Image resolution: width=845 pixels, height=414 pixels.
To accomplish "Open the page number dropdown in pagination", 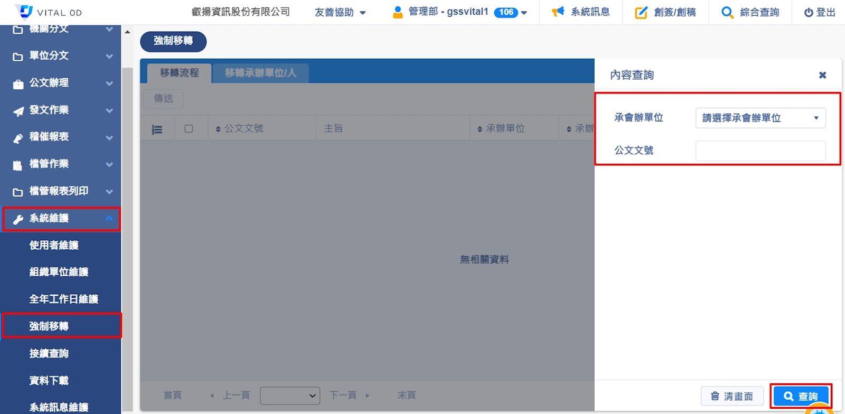I will pyautogui.click(x=290, y=396).
